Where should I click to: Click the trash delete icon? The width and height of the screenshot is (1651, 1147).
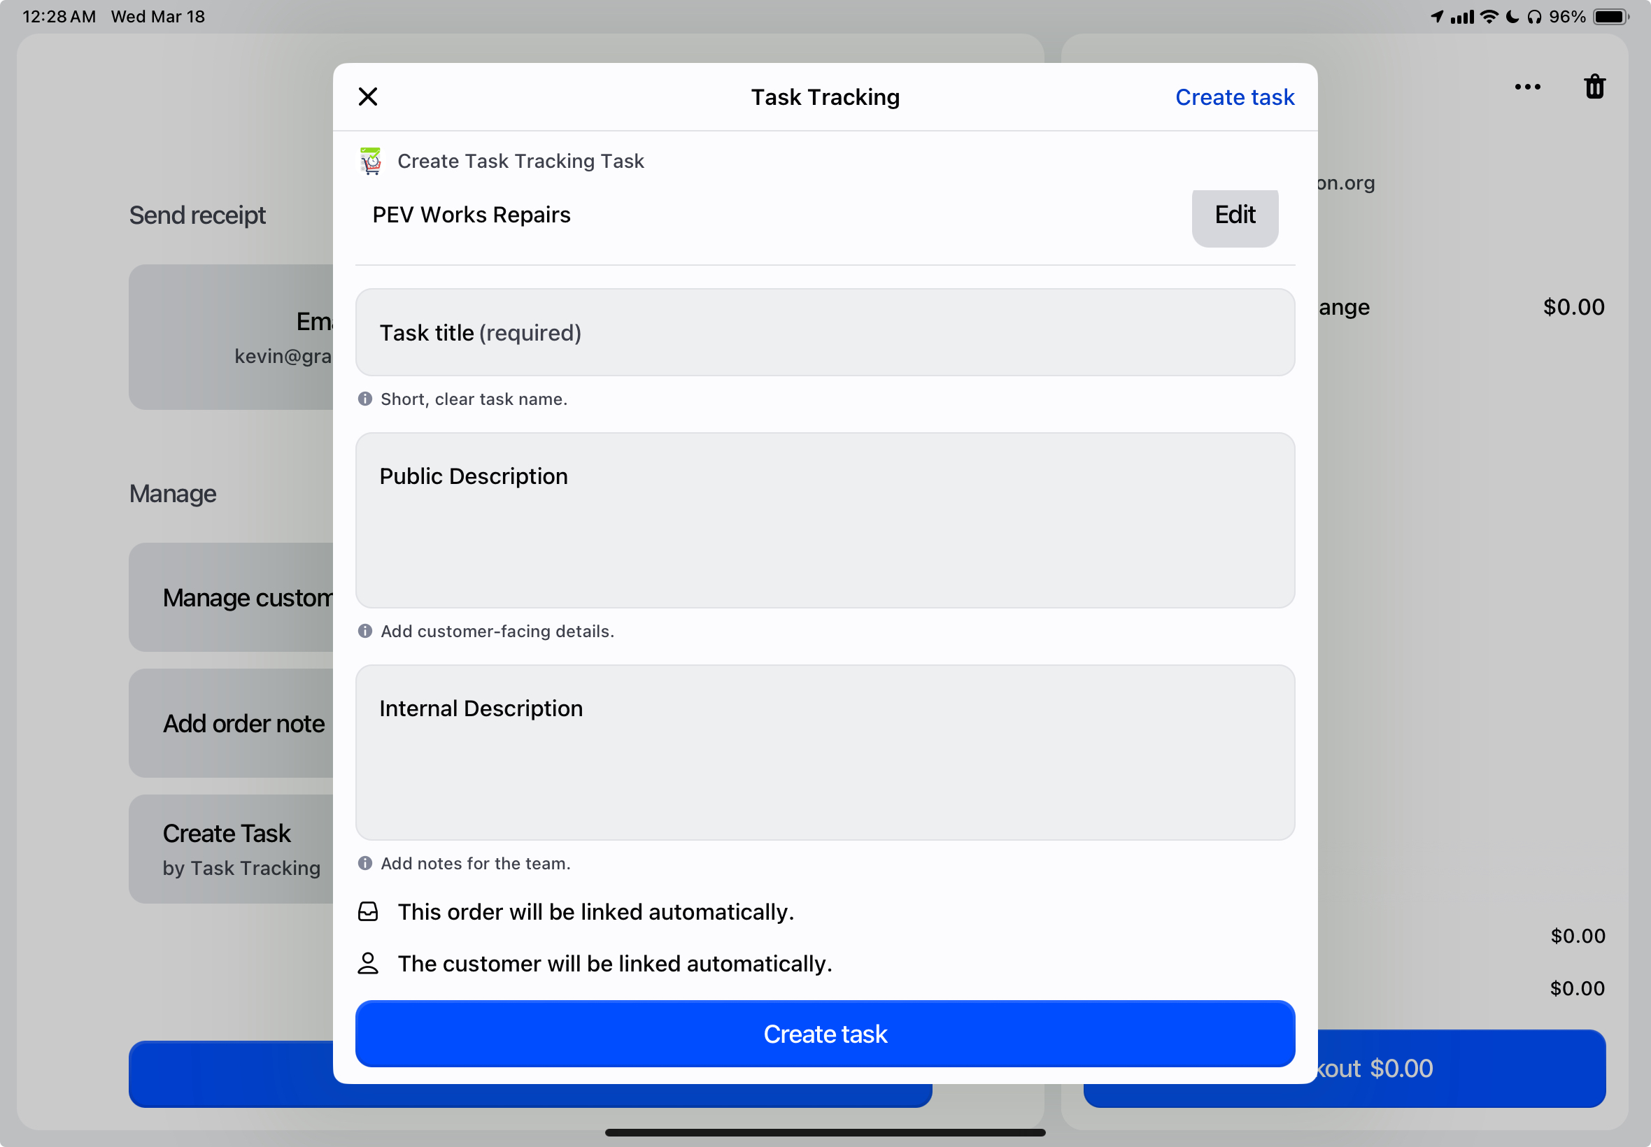tap(1594, 86)
